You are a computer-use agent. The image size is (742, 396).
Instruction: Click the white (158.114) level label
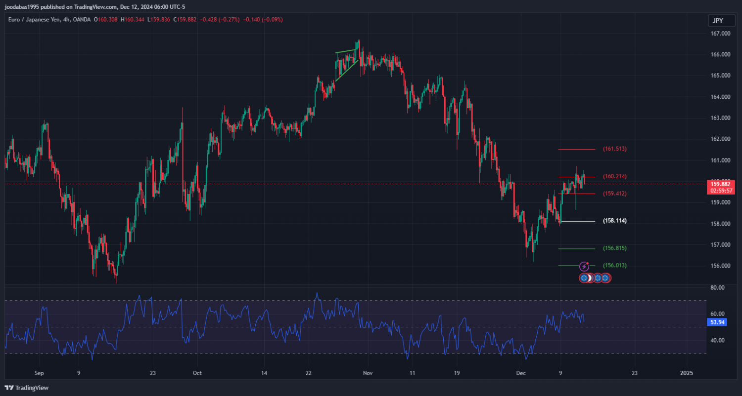point(615,221)
